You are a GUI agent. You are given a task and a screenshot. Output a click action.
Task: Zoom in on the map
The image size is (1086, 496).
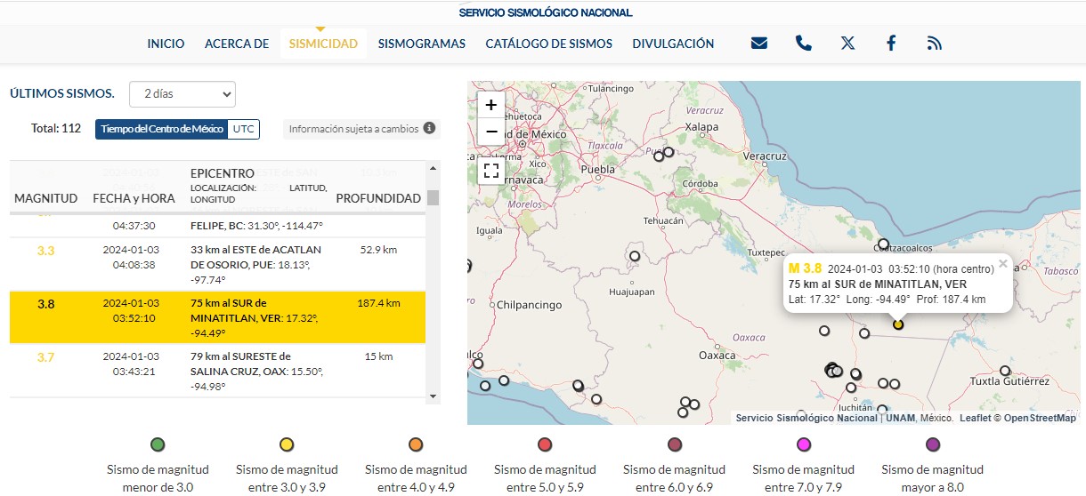point(491,105)
